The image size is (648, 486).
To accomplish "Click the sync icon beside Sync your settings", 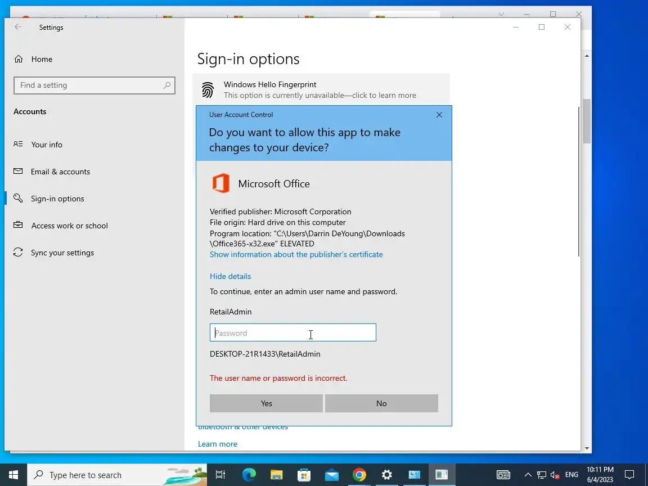I will (18, 252).
